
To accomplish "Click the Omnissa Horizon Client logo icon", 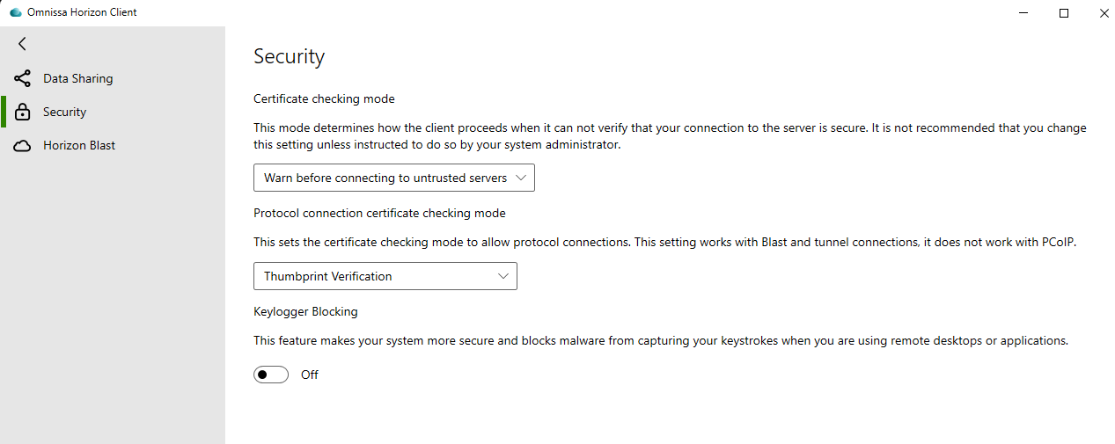I will (x=15, y=12).
